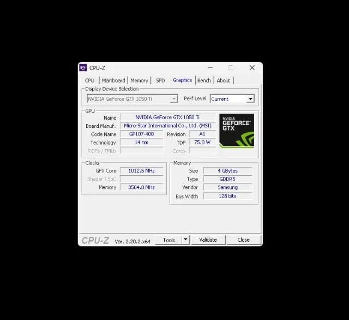Click the Tools button

pyautogui.click(x=169, y=240)
